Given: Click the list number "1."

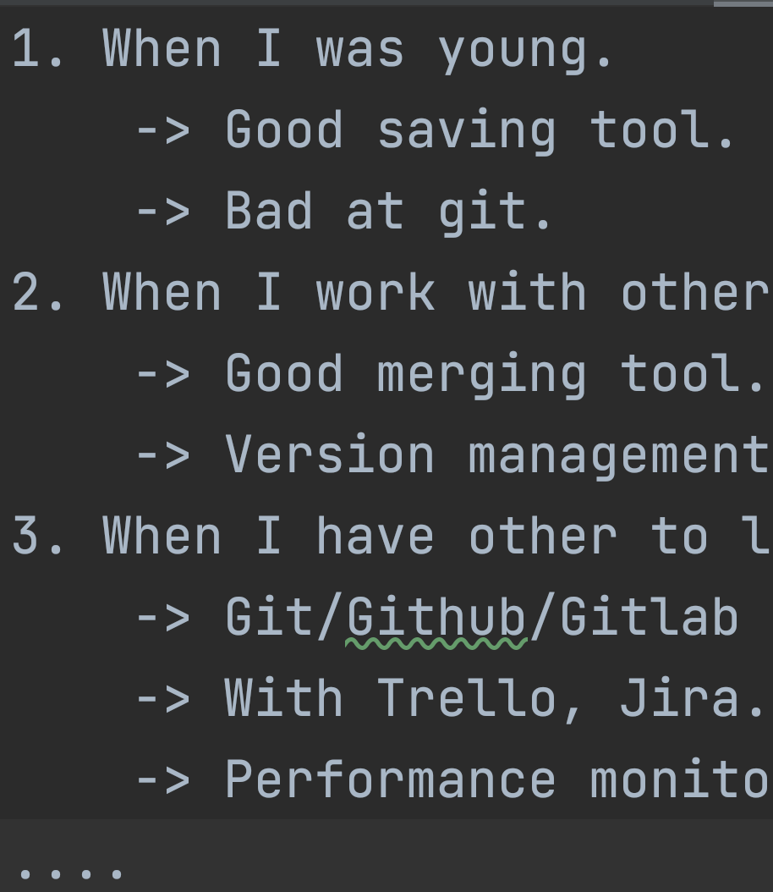Looking at the screenshot, I should (x=39, y=50).
